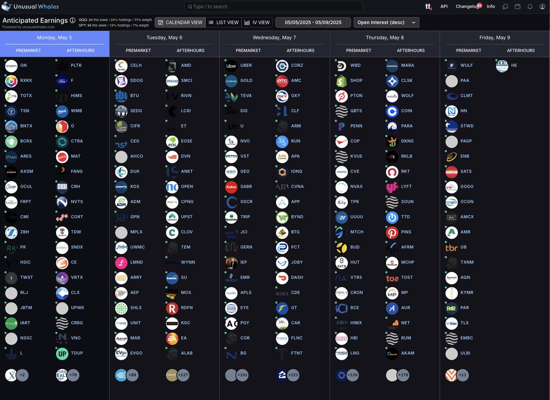The image size is (550, 400).
Task: Select the Celsius logo for CELH
Action: pyautogui.click(x=121, y=66)
